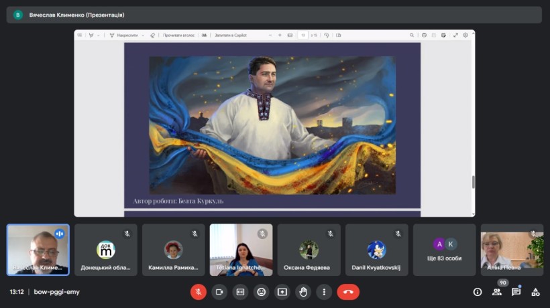Open the emoji reactions picker
550x308 pixels.
pyautogui.click(x=262, y=292)
